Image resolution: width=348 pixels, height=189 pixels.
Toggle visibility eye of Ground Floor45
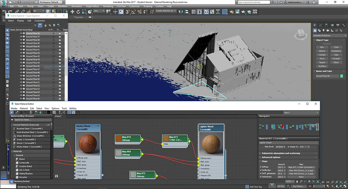coord(21,63)
